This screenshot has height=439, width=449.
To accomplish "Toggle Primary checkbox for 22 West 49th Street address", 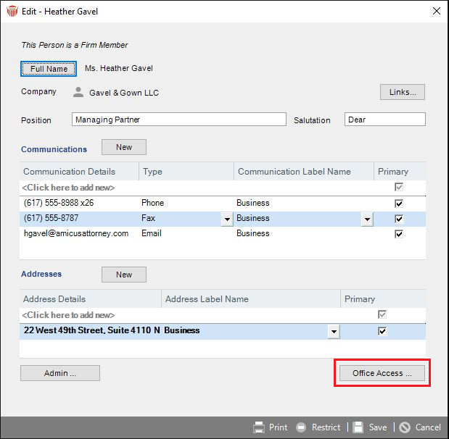I will (x=382, y=331).
